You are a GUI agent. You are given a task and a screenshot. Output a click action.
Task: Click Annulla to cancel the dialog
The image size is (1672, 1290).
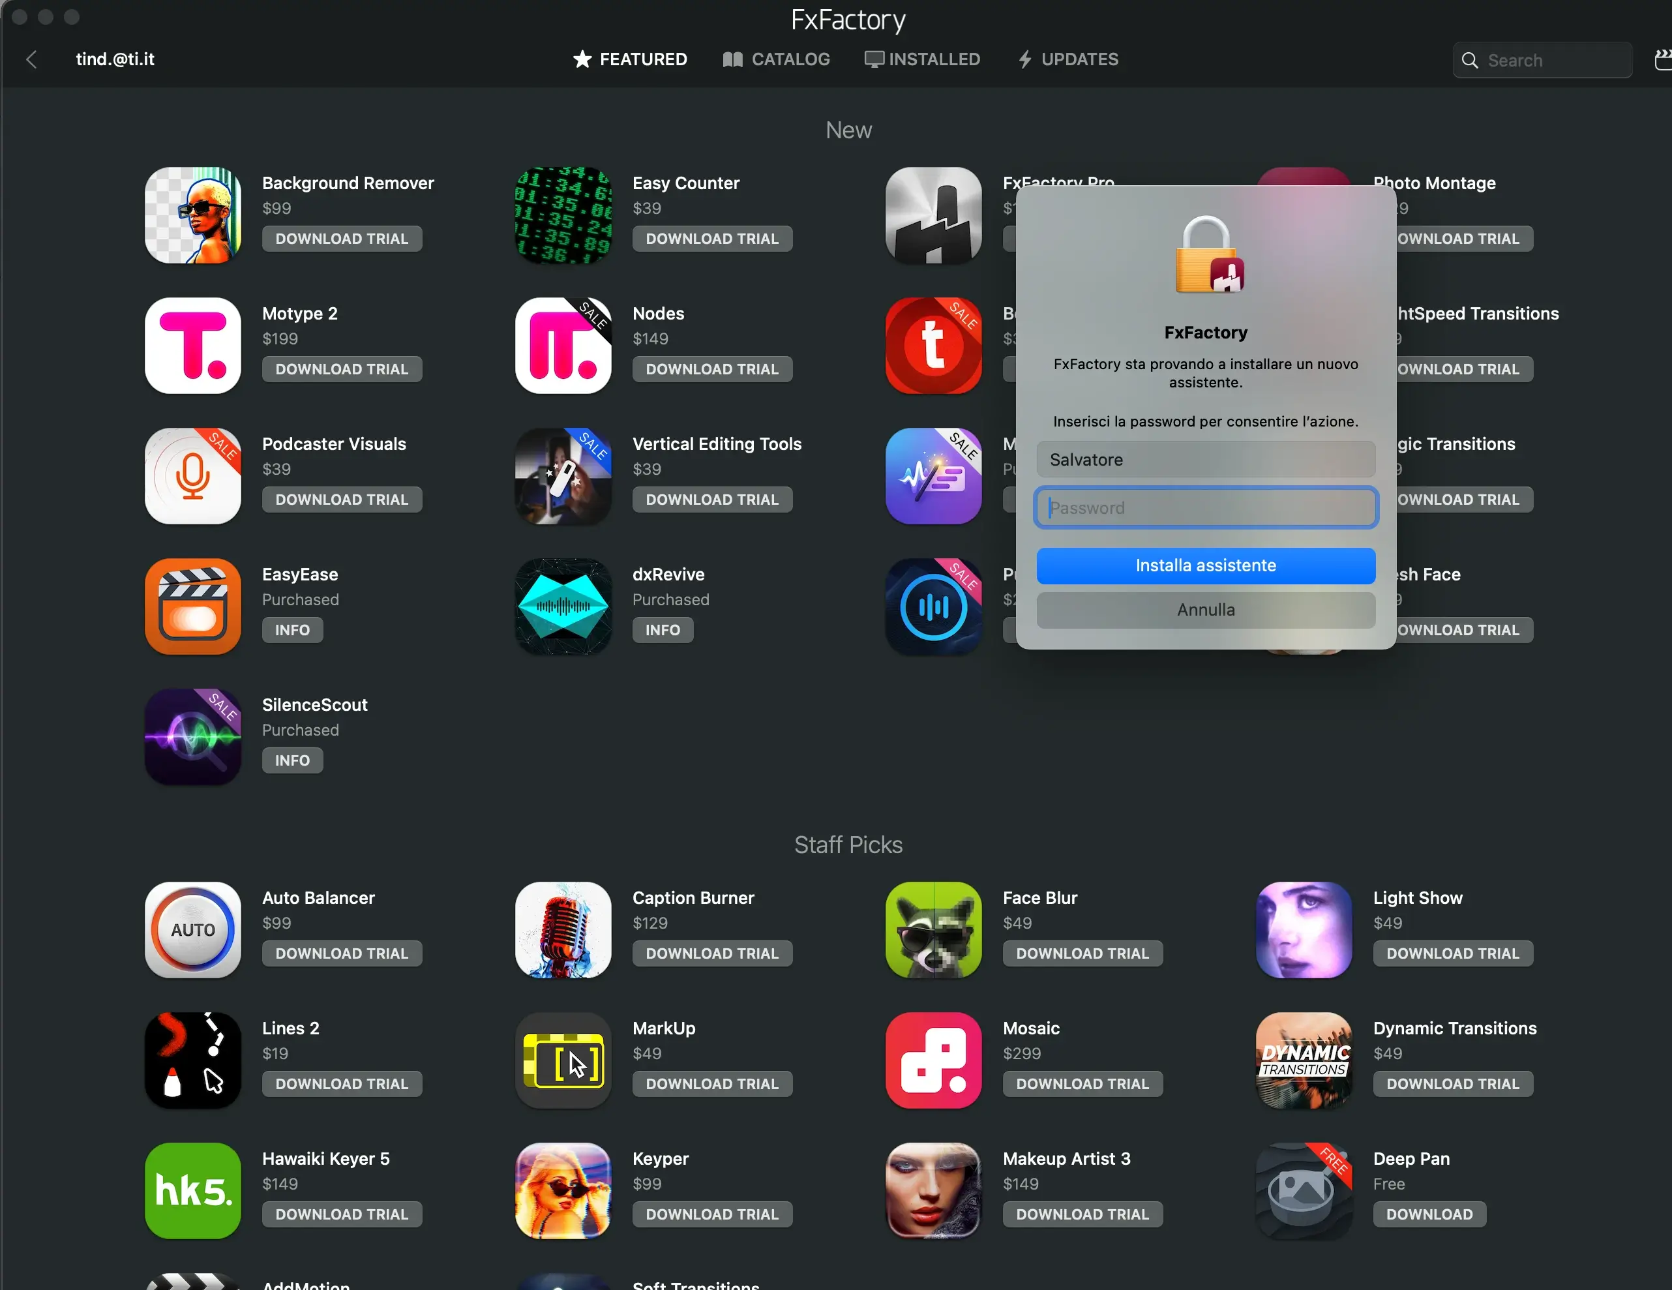(x=1206, y=610)
